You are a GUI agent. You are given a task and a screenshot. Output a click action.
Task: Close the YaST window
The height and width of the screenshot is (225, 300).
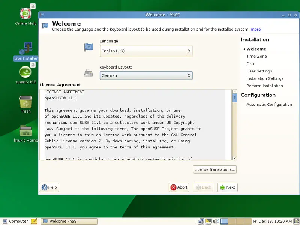click(295, 15)
